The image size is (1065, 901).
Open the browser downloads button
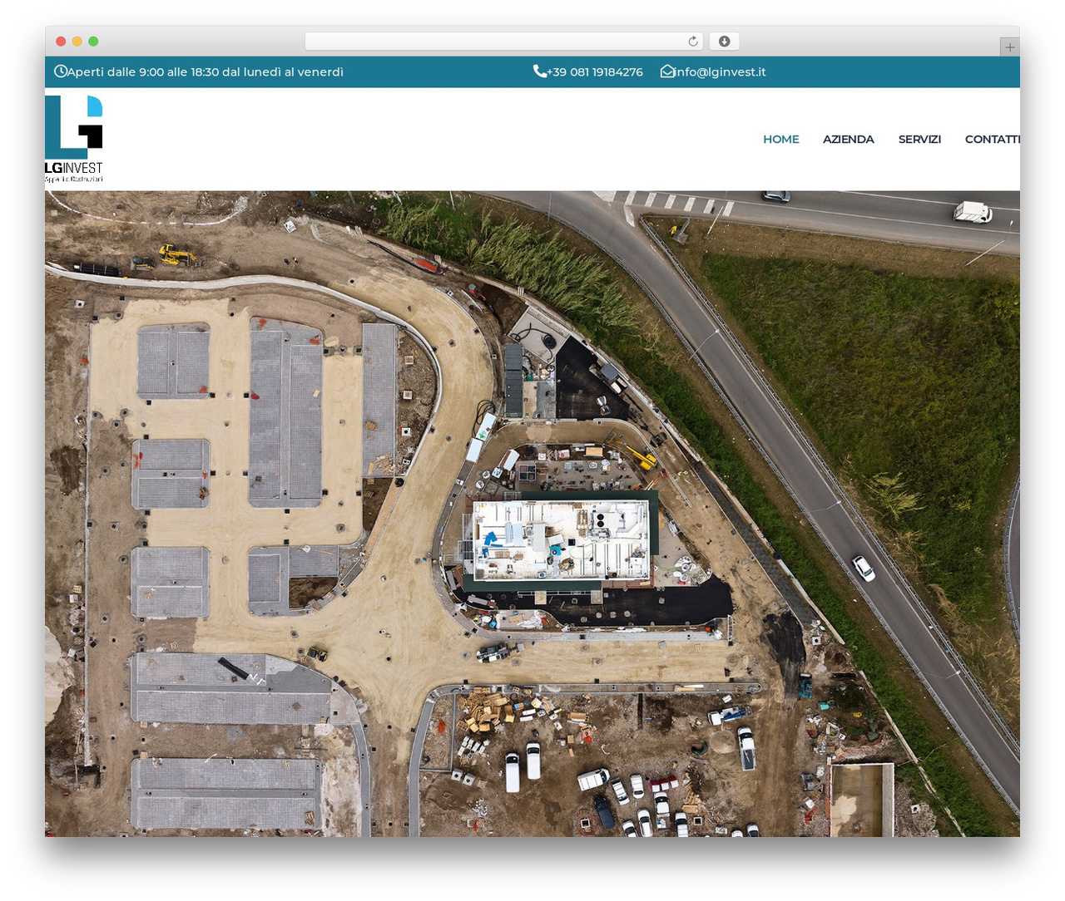tap(724, 42)
